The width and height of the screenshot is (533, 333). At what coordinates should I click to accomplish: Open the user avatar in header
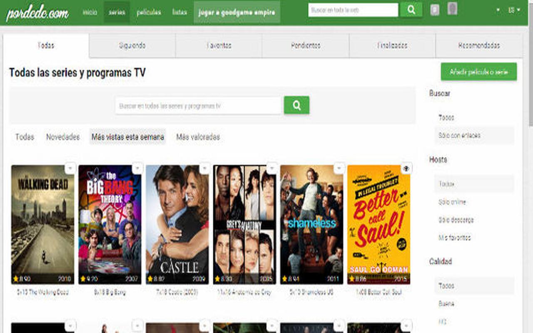click(x=452, y=9)
